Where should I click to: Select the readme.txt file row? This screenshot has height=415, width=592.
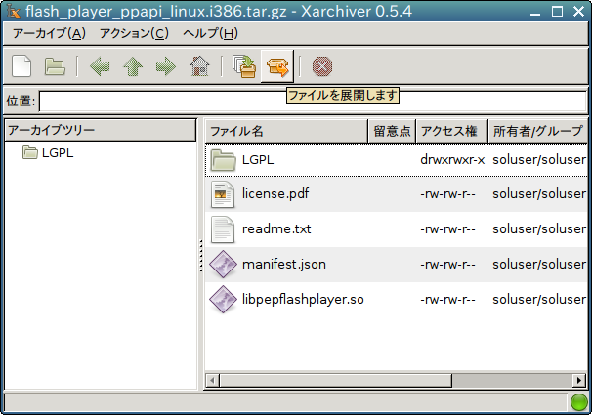click(x=396, y=229)
